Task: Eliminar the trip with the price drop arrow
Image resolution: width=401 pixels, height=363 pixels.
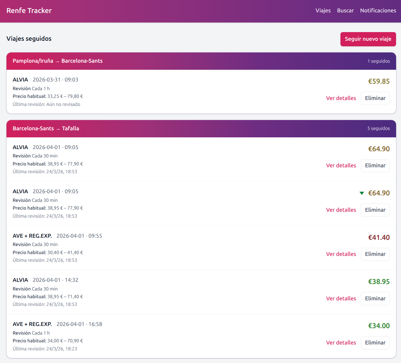Action: click(x=375, y=210)
